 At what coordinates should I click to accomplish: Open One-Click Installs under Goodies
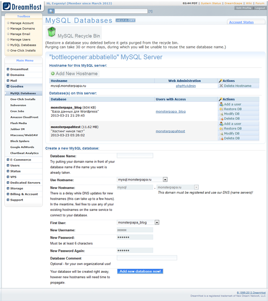(23, 99)
